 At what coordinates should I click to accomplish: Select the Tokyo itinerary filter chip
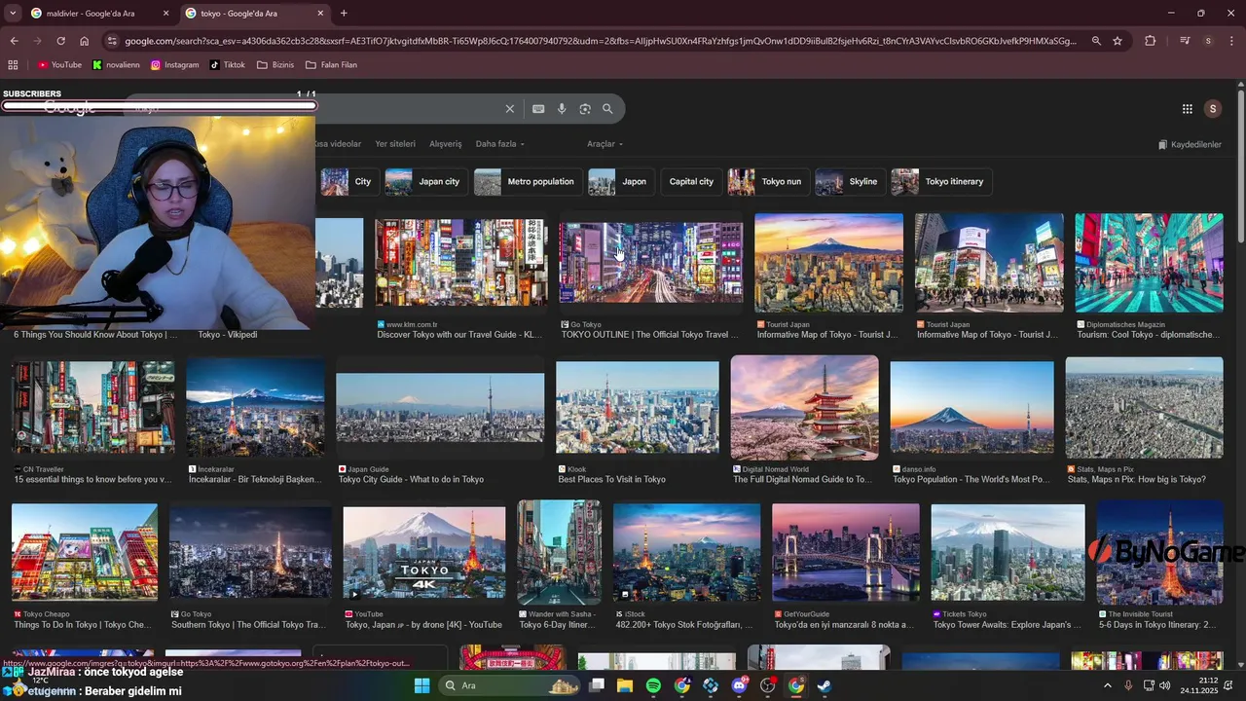pyautogui.click(x=939, y=182)
